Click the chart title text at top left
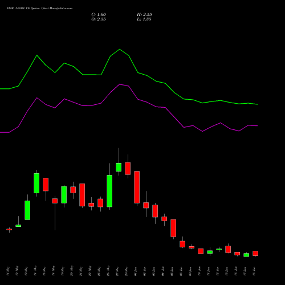The image size is (285, 285). 39,9
